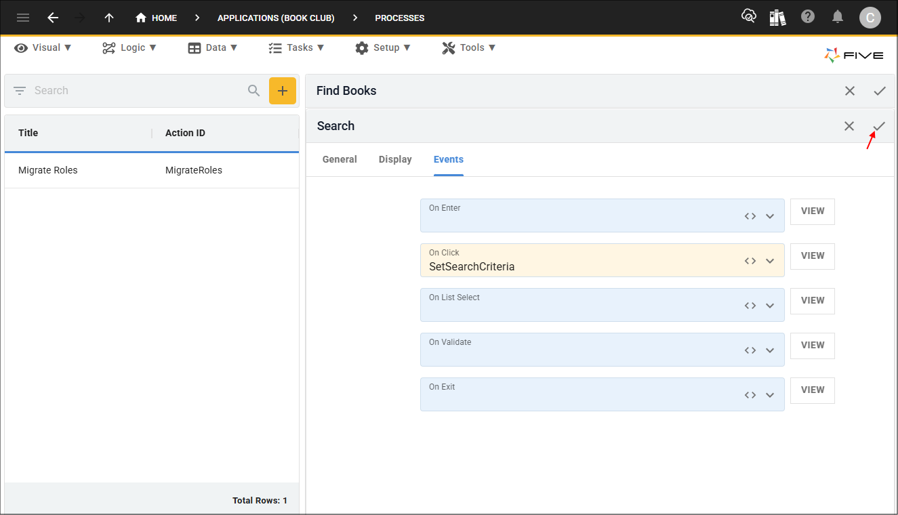The height and width of the screenshot is (515, 898).
Task: Open the documentation books icon
Action: coord(778,17)
